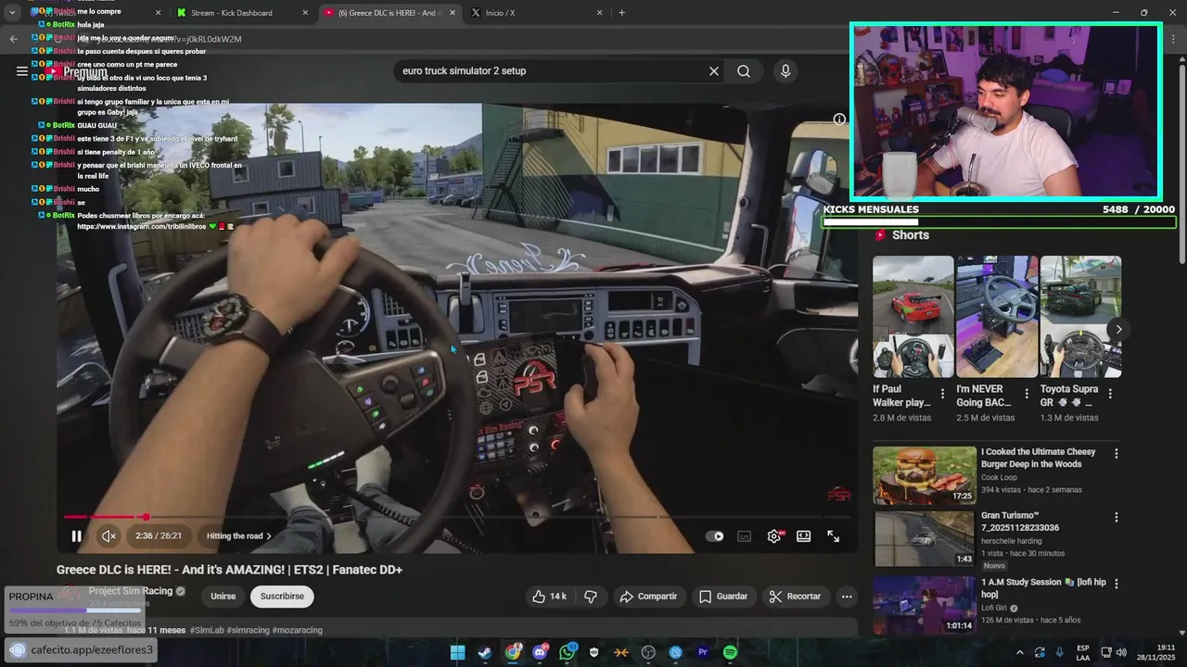Open Project Sim Racing channel
Screen dimensions: 1187x667
point(131,591)
